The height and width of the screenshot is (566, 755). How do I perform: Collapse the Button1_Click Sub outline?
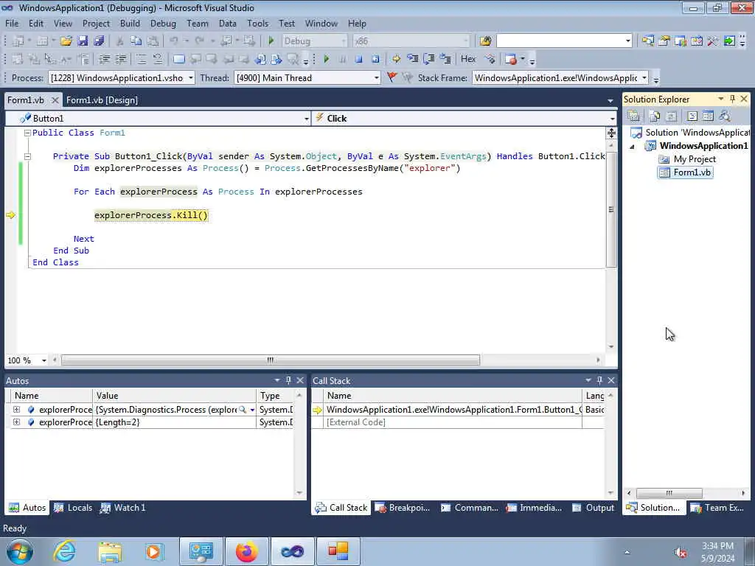tap(27, 156)
